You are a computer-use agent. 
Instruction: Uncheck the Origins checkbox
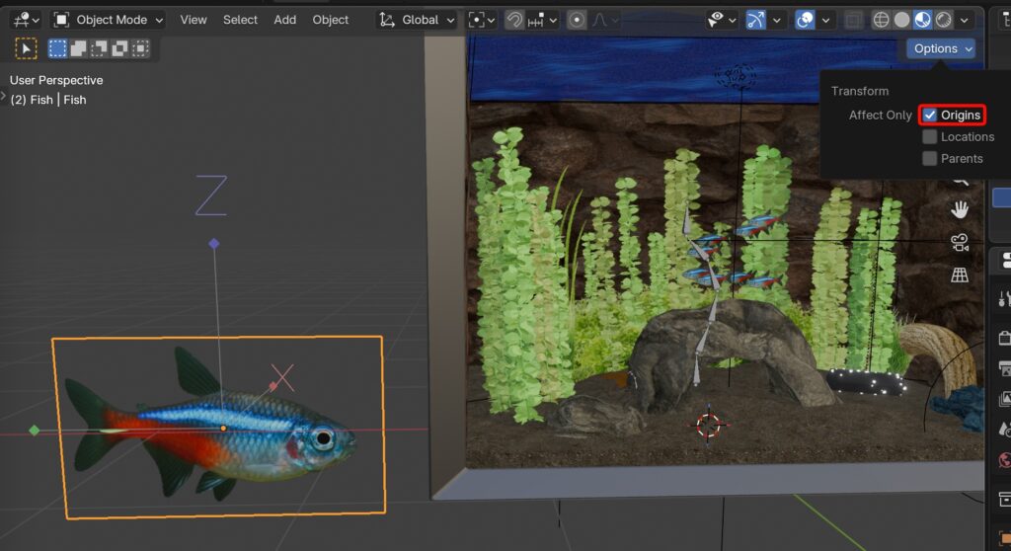click(x=930, y=115)
